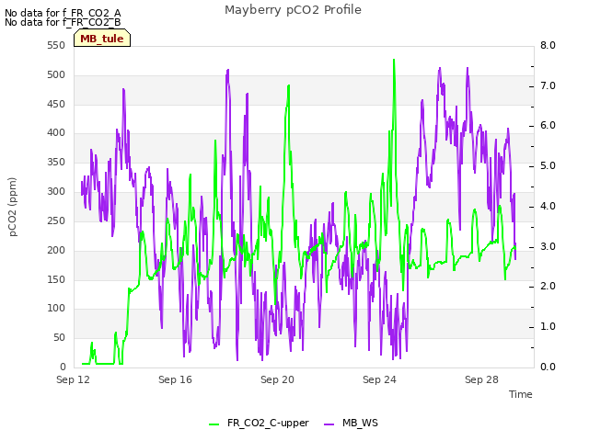Click the Sep 12 x-axis tick label

73,379
